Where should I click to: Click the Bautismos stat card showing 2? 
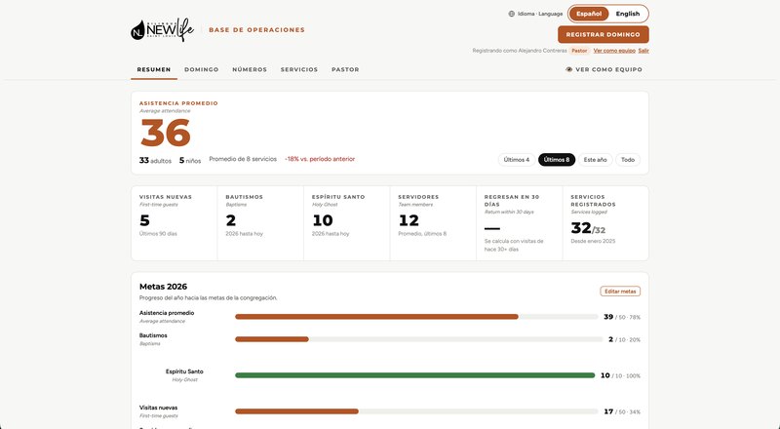coord(260,223)
